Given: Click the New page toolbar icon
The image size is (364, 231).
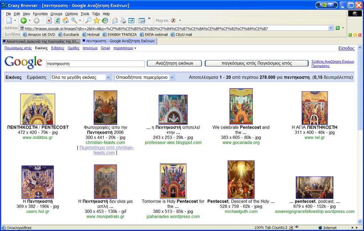Looking at the screenshot, I should point(9,21).
